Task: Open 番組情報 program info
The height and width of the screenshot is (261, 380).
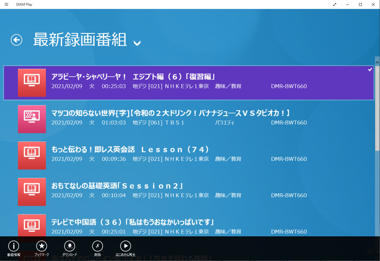Action: [14, 246]
